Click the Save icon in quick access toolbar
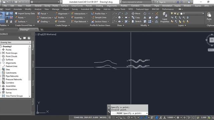Viewport: 214px width, 120px height. tap(12, 2)
